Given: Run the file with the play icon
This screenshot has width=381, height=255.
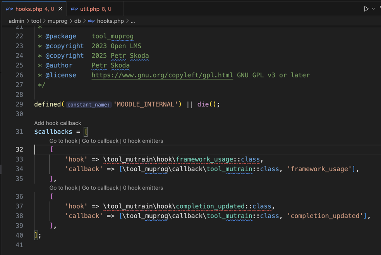Looking at the screenshot, I should click(x=366, y=9).
